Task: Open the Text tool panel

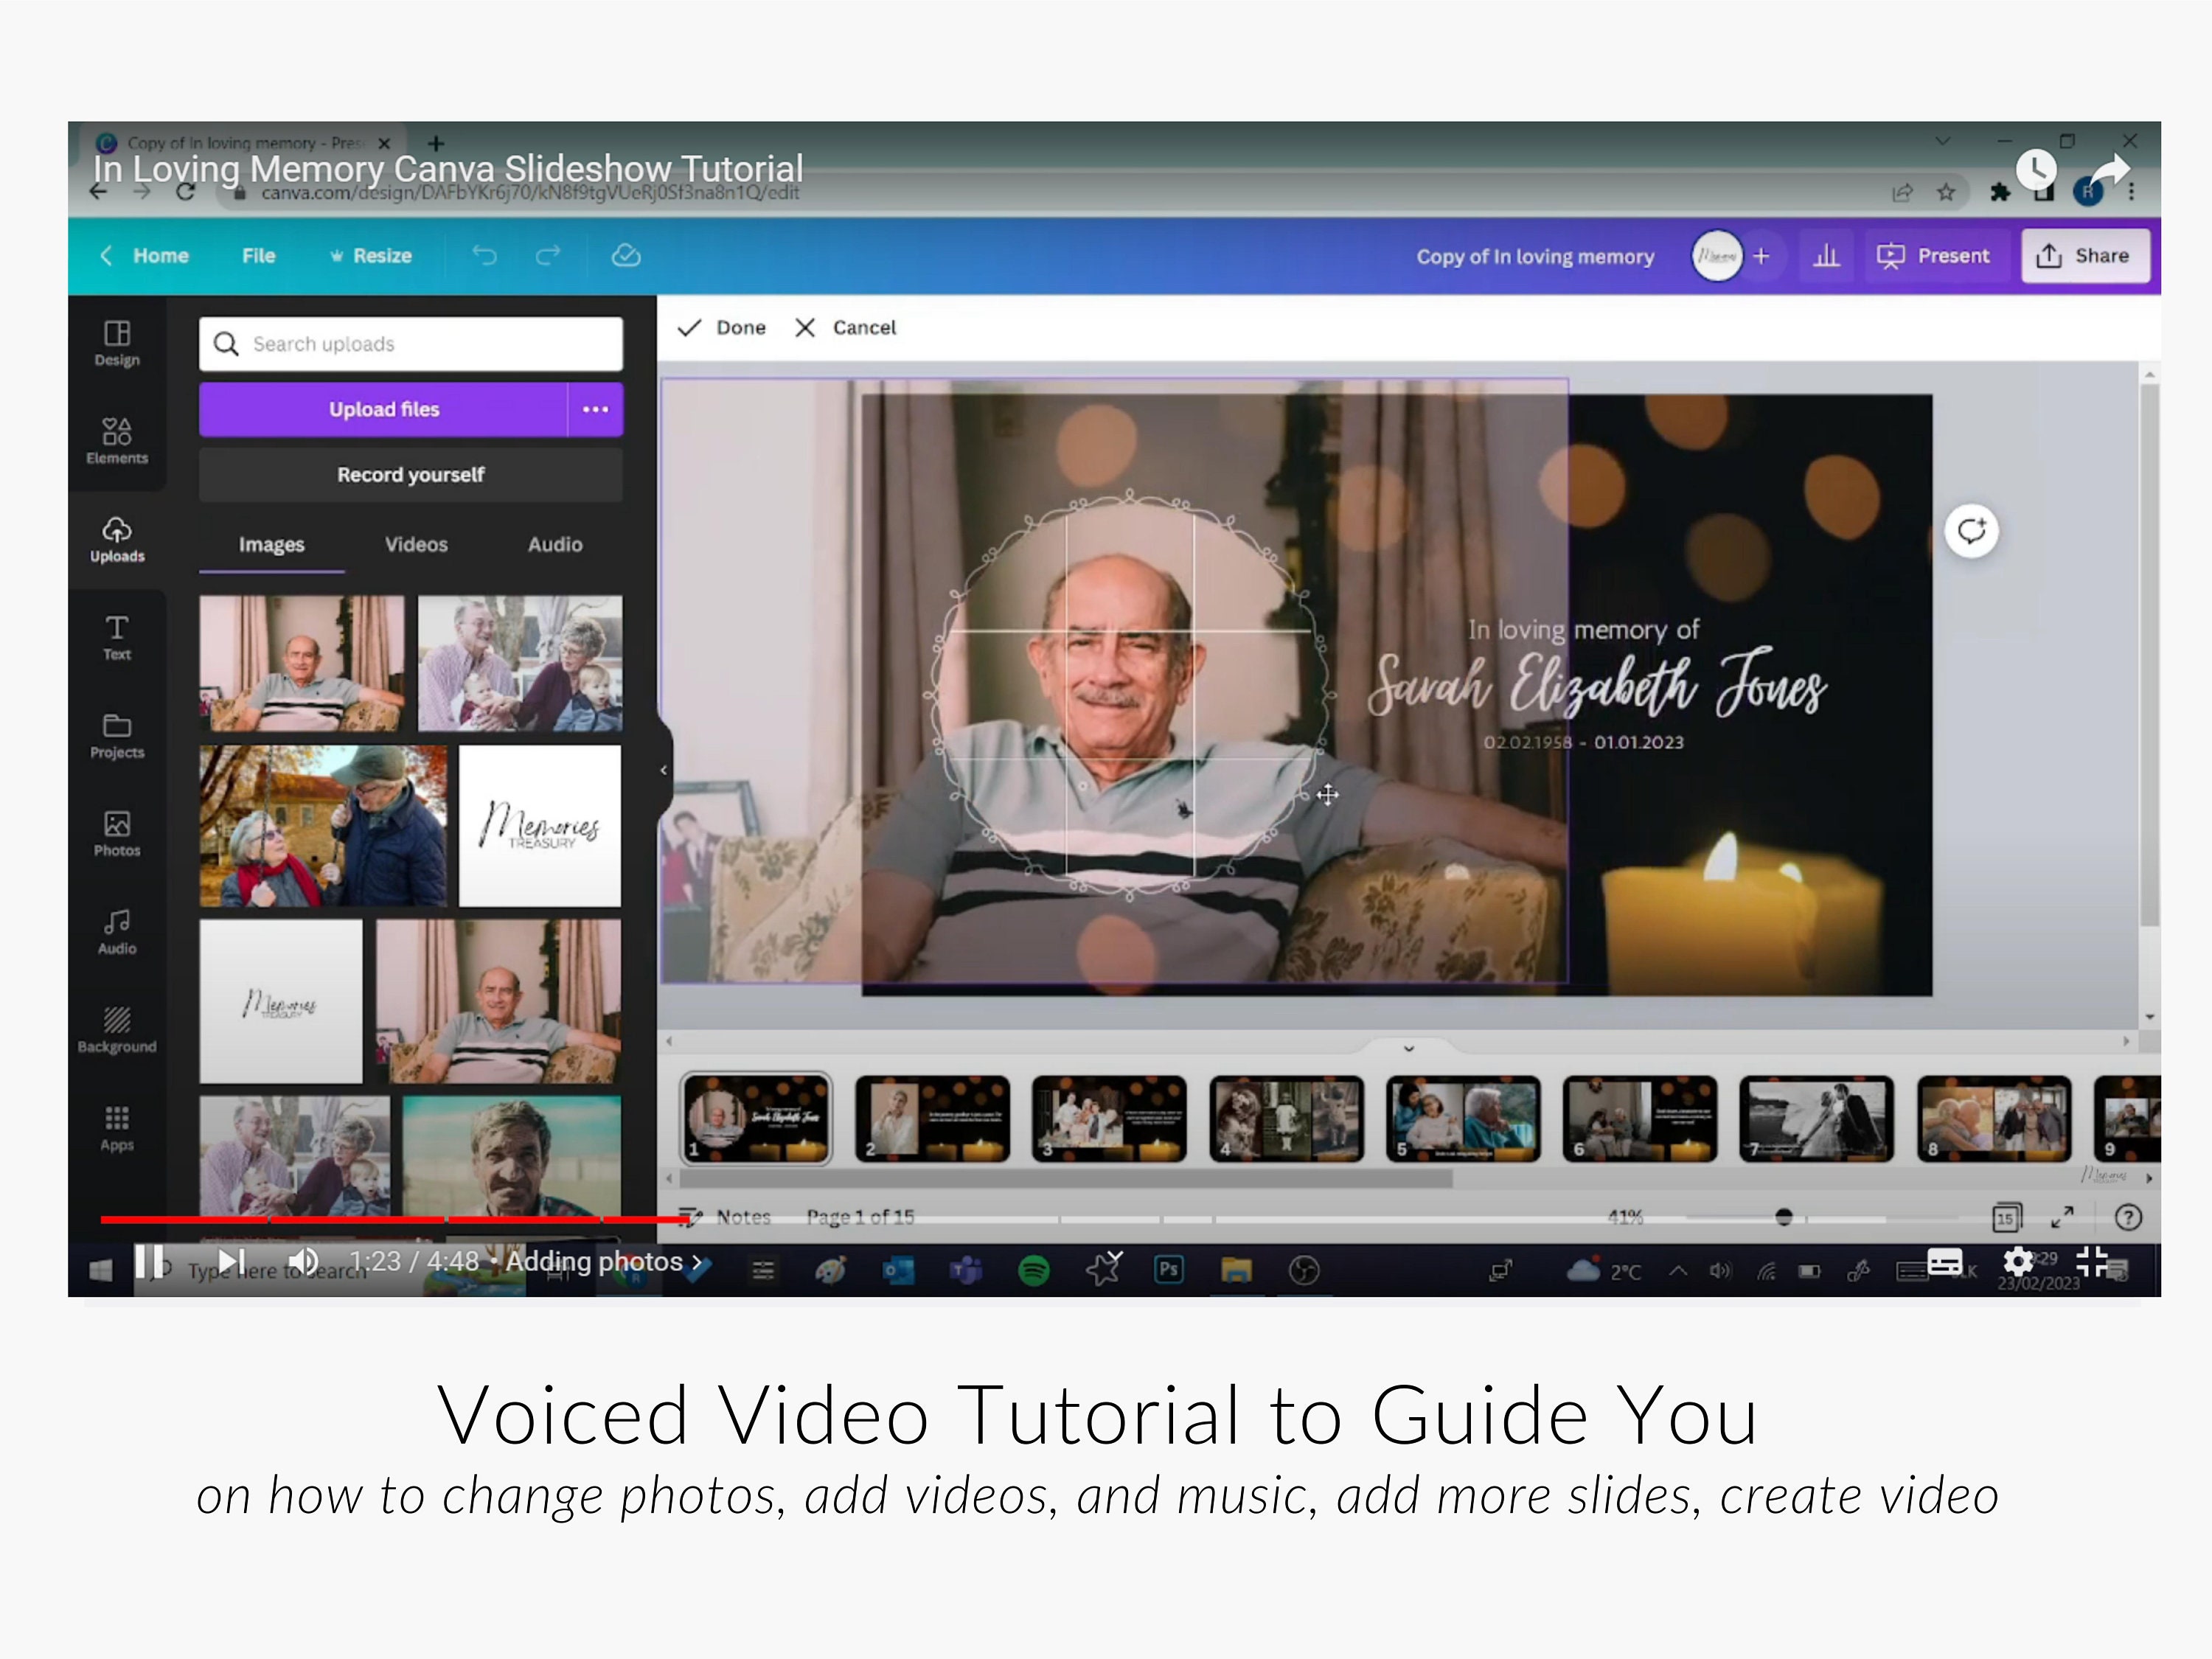Action: (x=117, y=637)
